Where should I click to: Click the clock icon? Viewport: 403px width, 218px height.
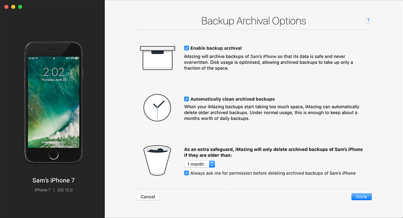tap(157, 108)
